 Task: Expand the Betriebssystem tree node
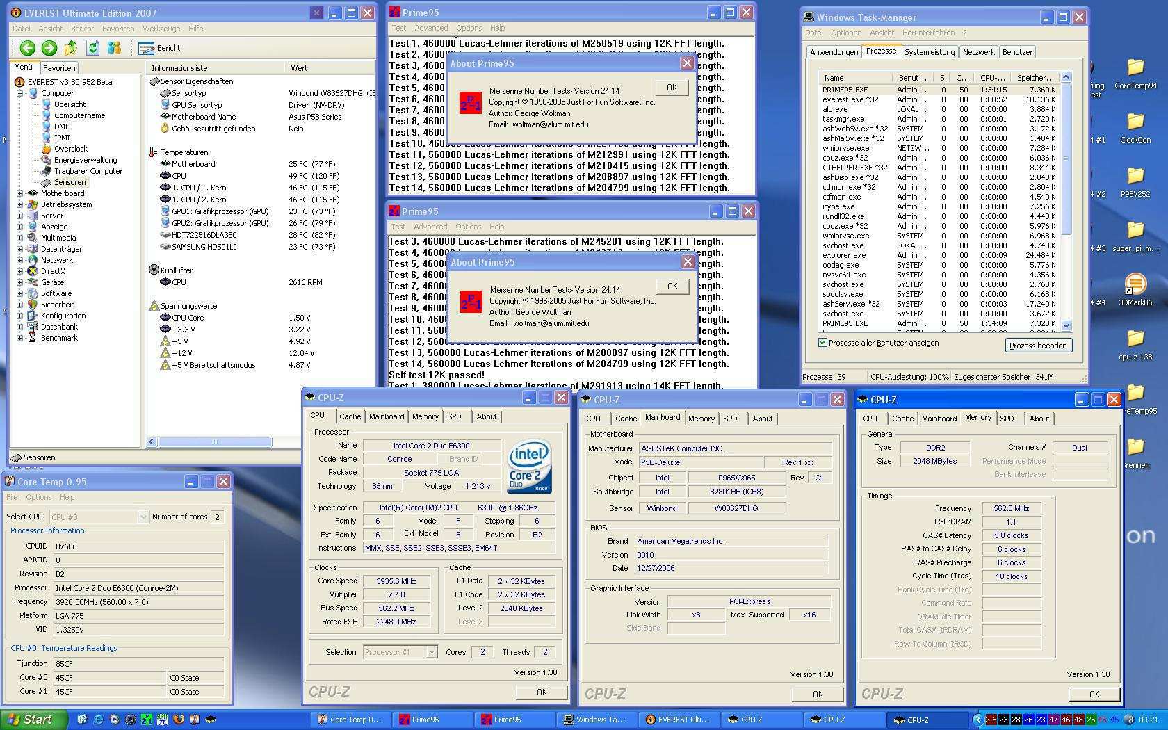20,204
